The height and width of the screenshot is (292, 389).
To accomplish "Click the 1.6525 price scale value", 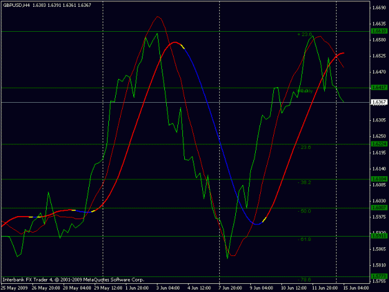I will [x=380, y=56].
